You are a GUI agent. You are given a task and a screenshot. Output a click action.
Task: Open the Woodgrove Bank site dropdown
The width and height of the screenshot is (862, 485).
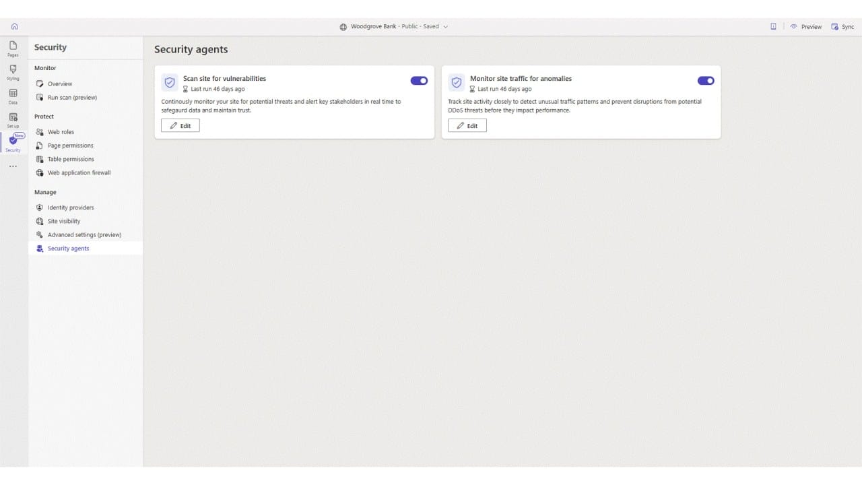tap(445, 26)
